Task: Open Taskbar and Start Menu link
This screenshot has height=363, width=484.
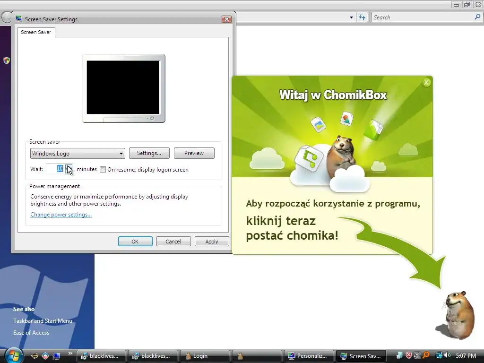Action: click(43, 321)
